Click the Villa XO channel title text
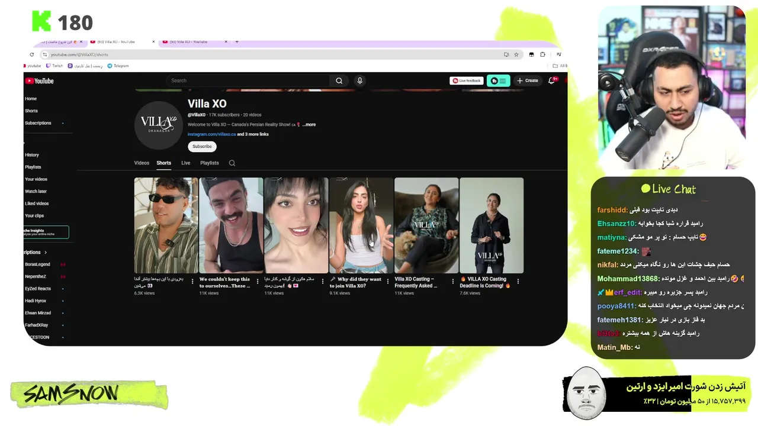The image size is (758, 426). (x=207, y=104)
